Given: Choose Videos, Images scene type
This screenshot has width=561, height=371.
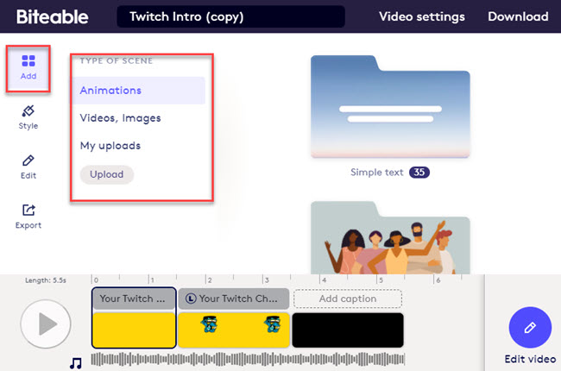Looking at the screenshot, I should pos(120,118).
